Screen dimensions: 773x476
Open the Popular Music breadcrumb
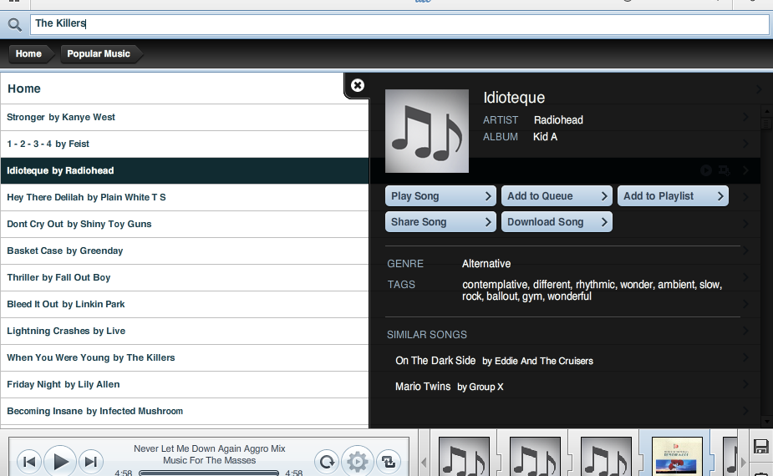[x=99, y=53]
